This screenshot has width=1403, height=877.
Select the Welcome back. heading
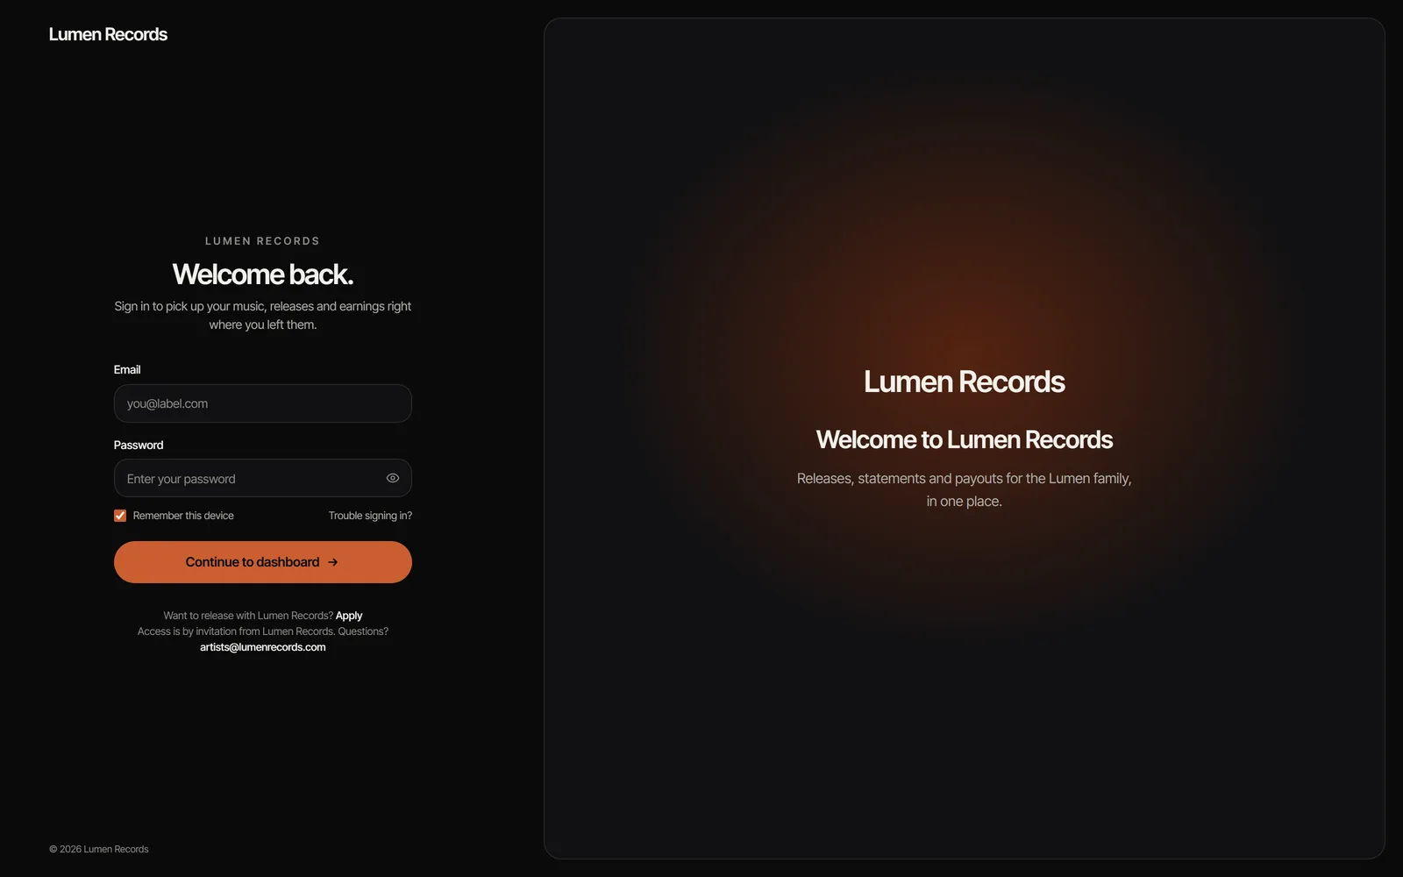(x=263, y=275)
